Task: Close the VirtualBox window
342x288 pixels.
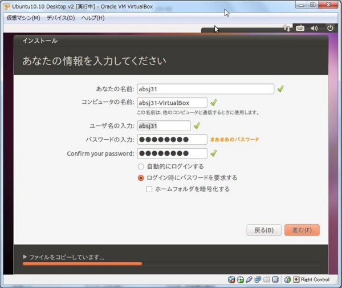Action: pyautogui.click(x=328, y=5)
